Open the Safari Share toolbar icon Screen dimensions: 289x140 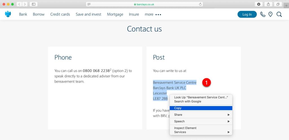click(x=268, y=4)
